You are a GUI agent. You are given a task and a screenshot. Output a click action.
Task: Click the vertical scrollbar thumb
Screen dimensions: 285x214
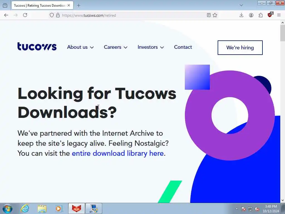pos(282,33)
